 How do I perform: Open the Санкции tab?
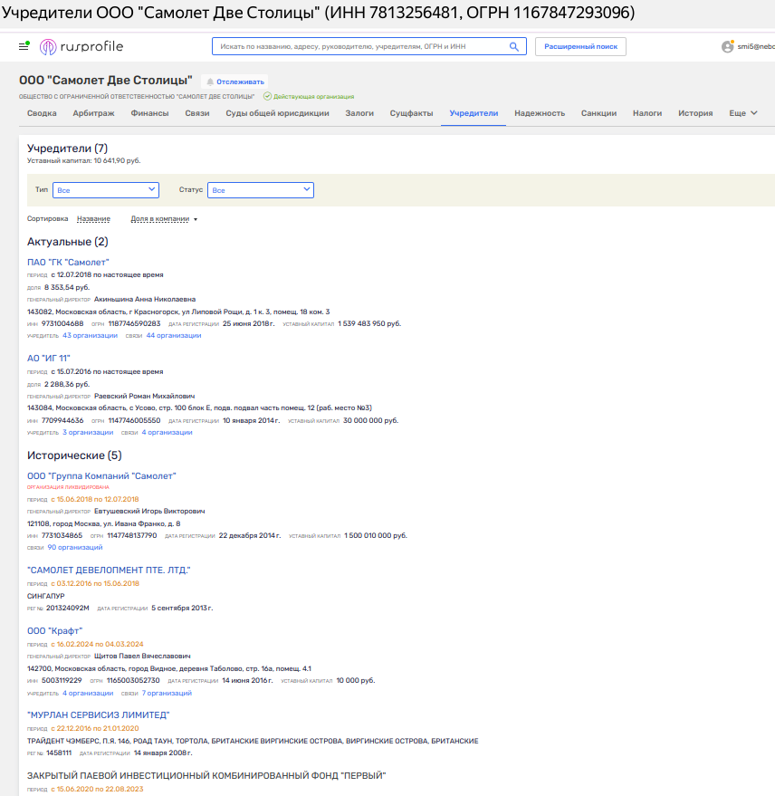[x=598, y=113]
